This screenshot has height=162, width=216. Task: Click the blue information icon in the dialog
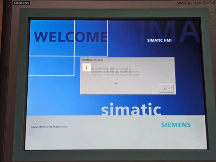pos(86,67)
